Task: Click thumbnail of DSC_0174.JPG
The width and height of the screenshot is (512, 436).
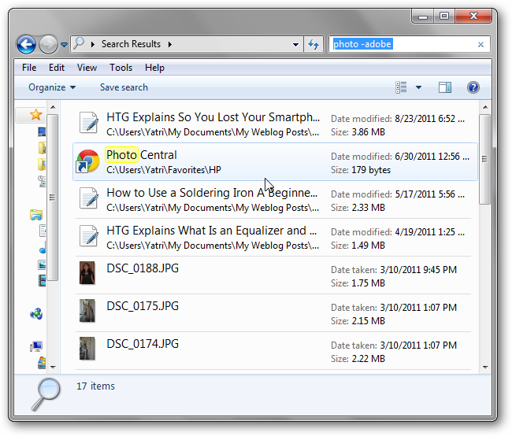Action: click(x=87, y=349)
